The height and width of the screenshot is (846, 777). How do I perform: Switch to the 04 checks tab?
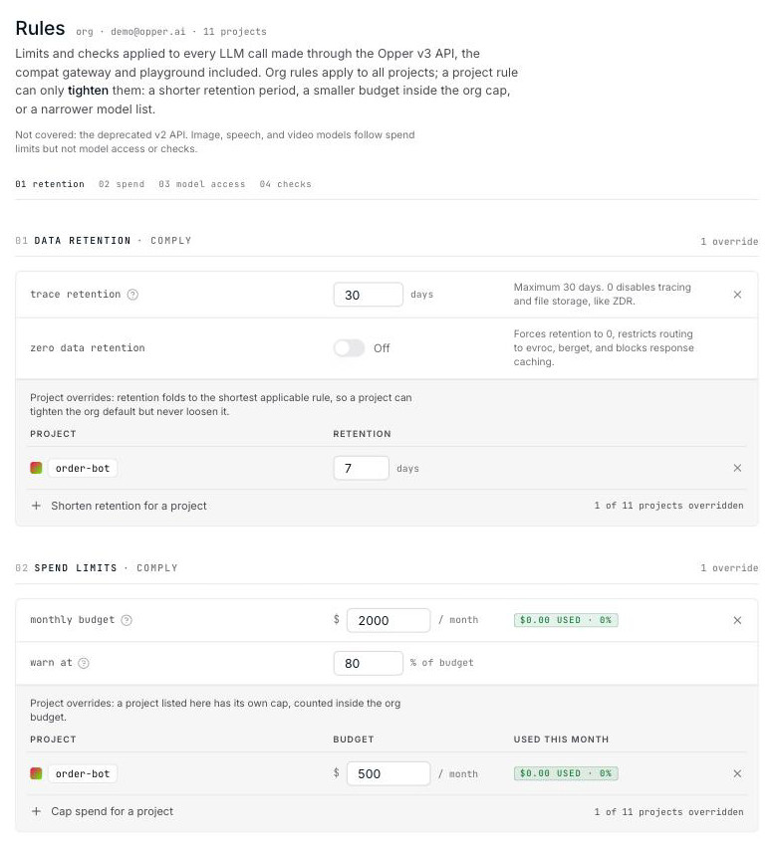(x=285, y=184)
